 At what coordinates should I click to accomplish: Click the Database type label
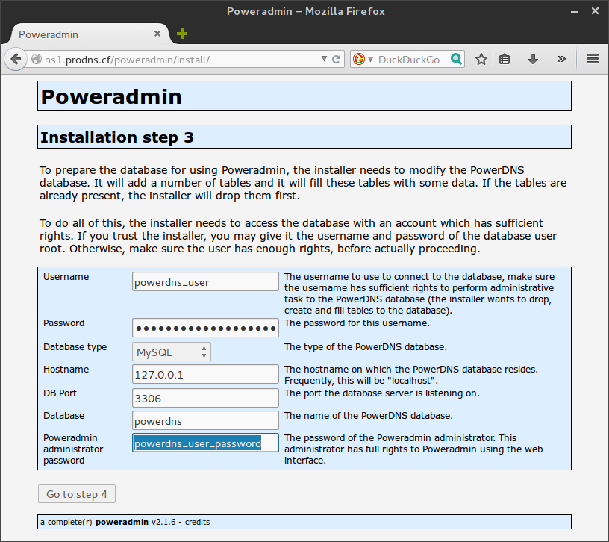click(x=75, y=347)
